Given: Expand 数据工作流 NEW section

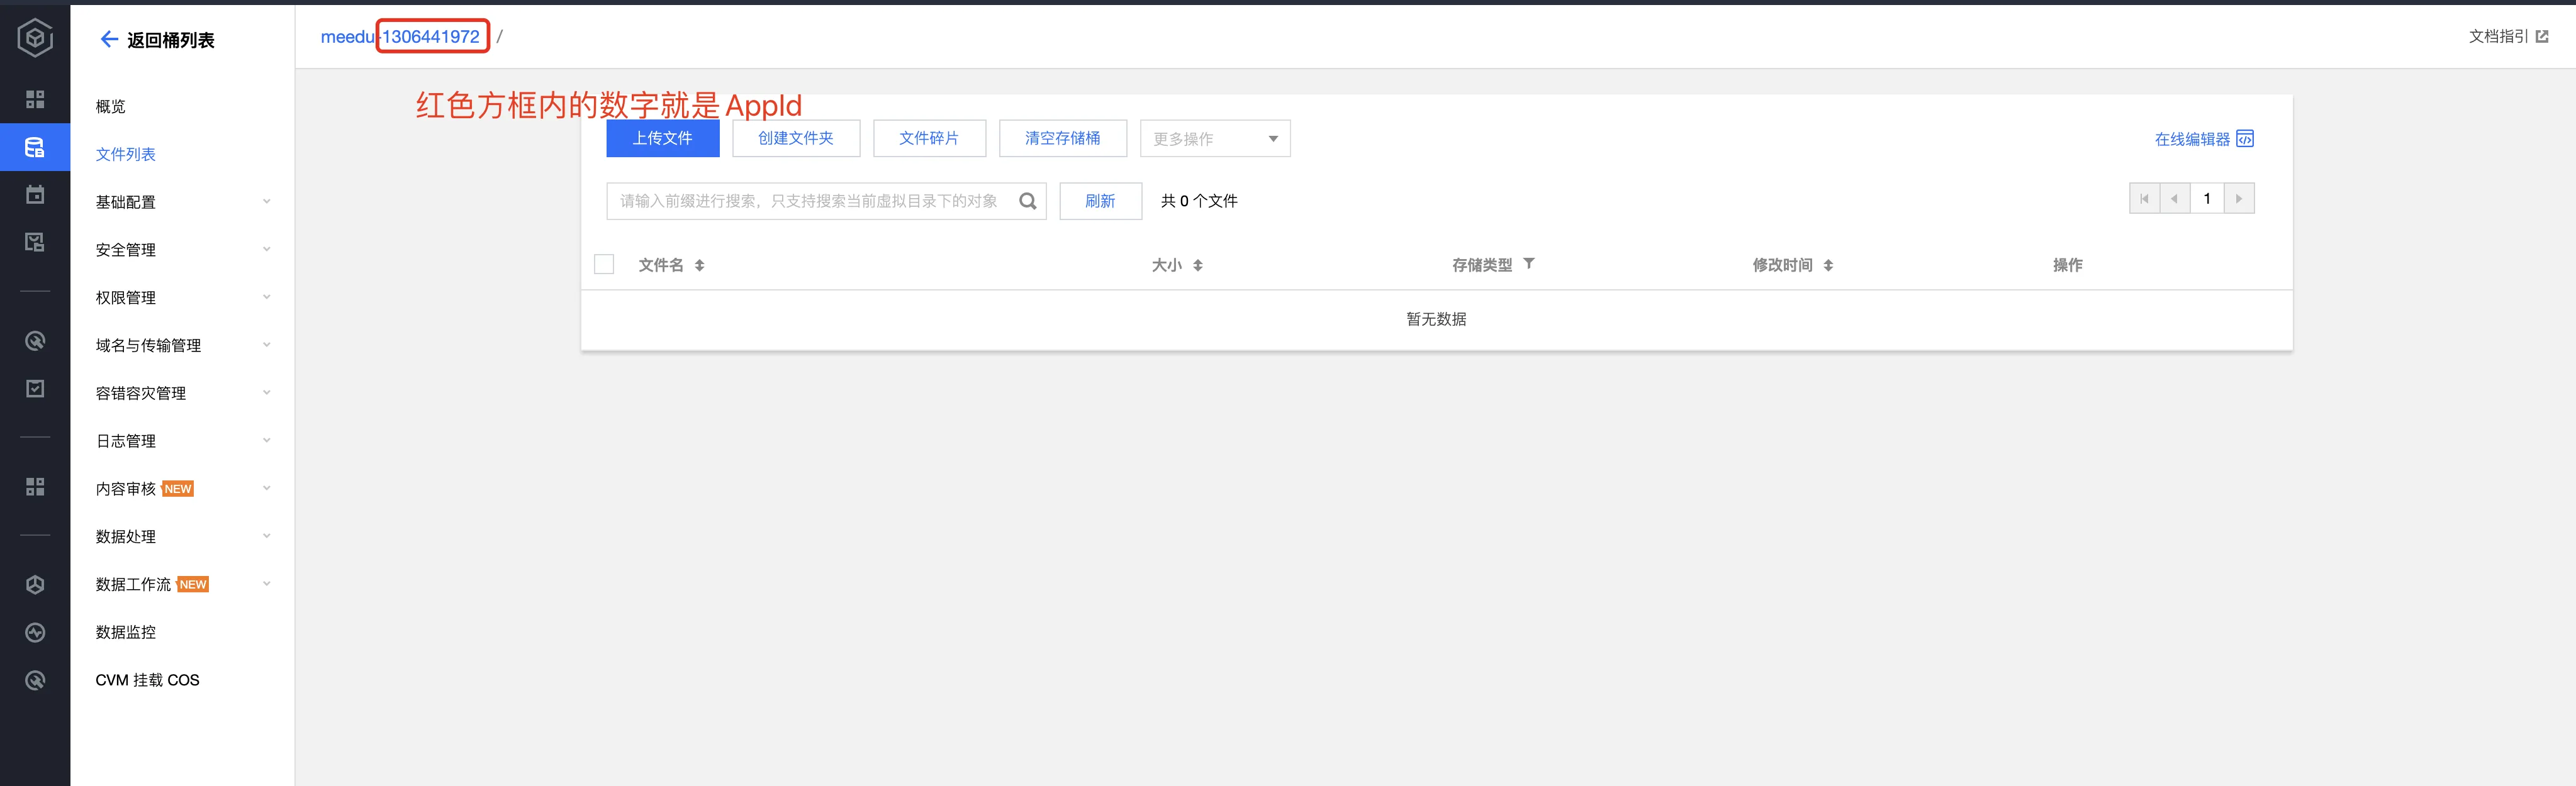Looking at the screenshot, I should [x=183, y=584].
